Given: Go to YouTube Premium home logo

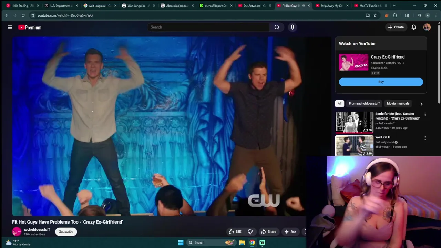Looking at the screenshot, I should tap(30, 27).
